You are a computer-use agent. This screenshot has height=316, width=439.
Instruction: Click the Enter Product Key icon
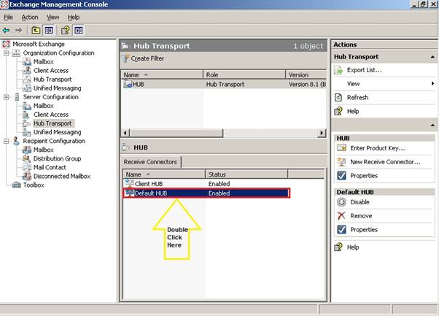pyautogui.click(x=341, y=148)
